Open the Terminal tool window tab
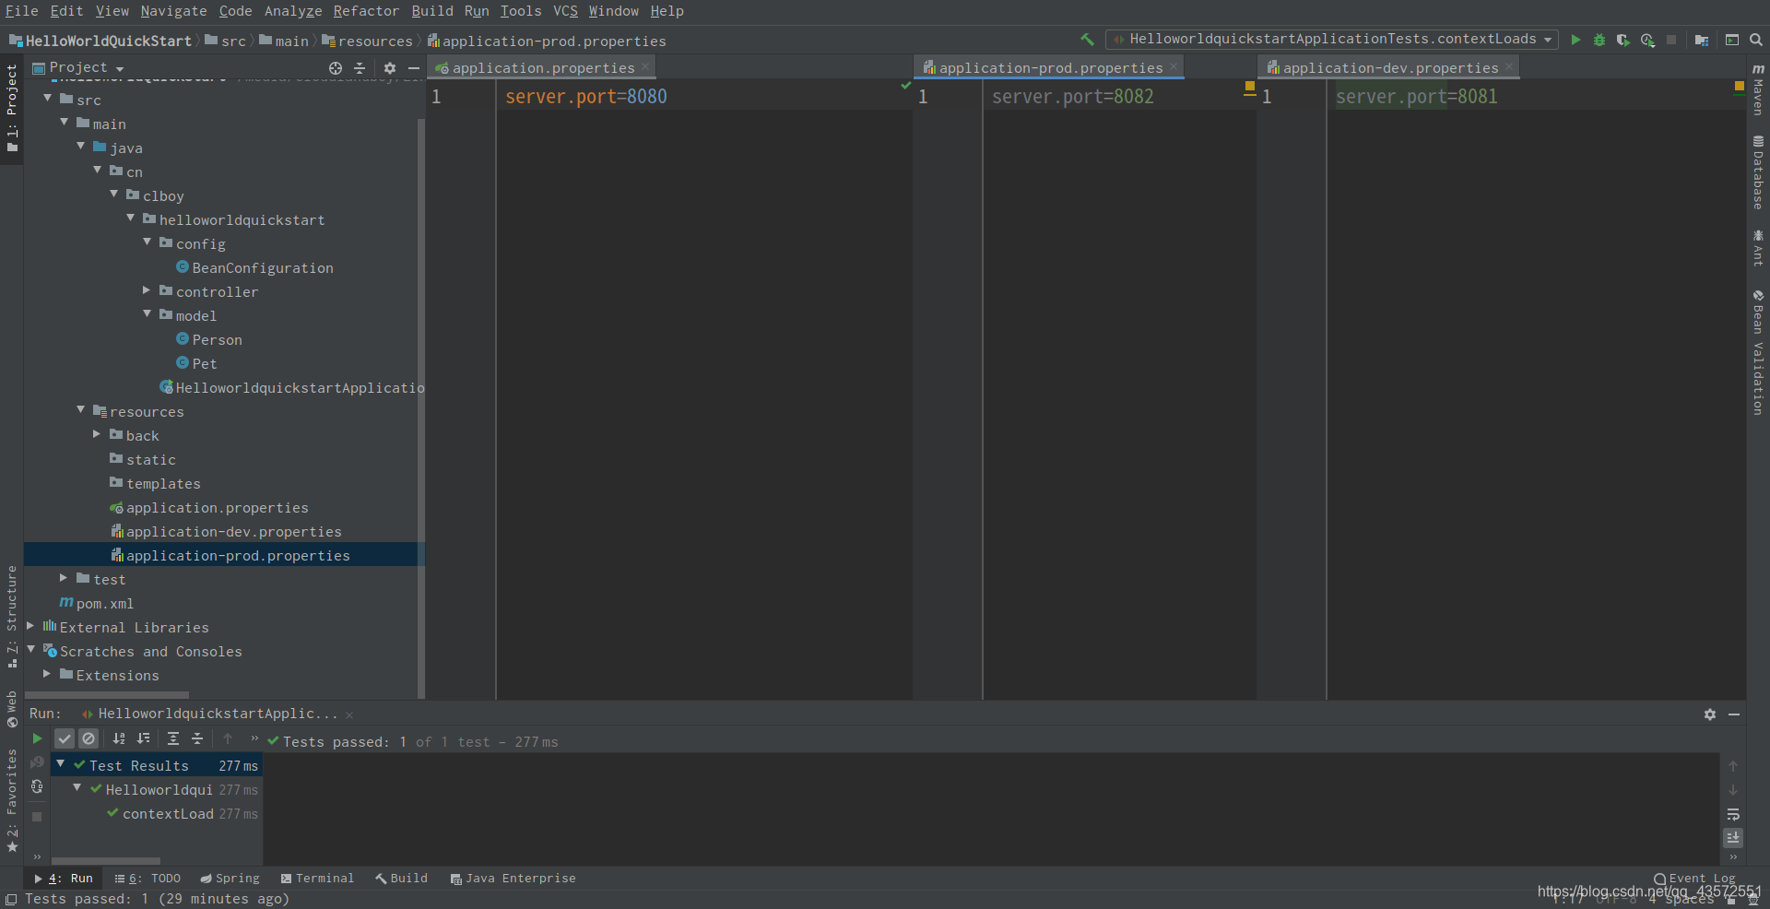The width and height of the screenshot is (1770, 909). click(318, 879)
